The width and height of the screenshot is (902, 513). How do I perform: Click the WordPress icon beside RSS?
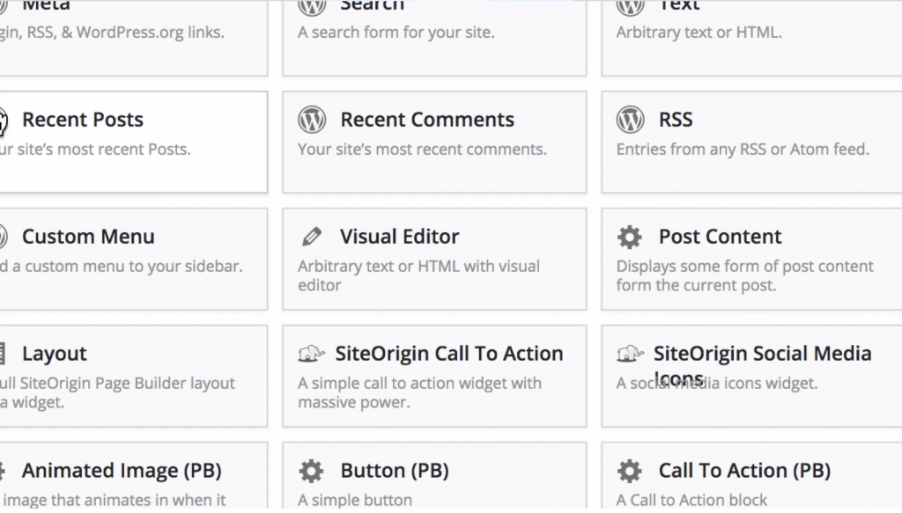(631, 120)
